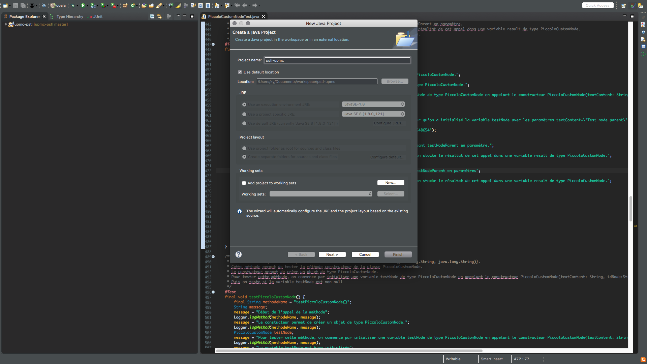Click the Cancel button in wizard

(x=365, y=254)
